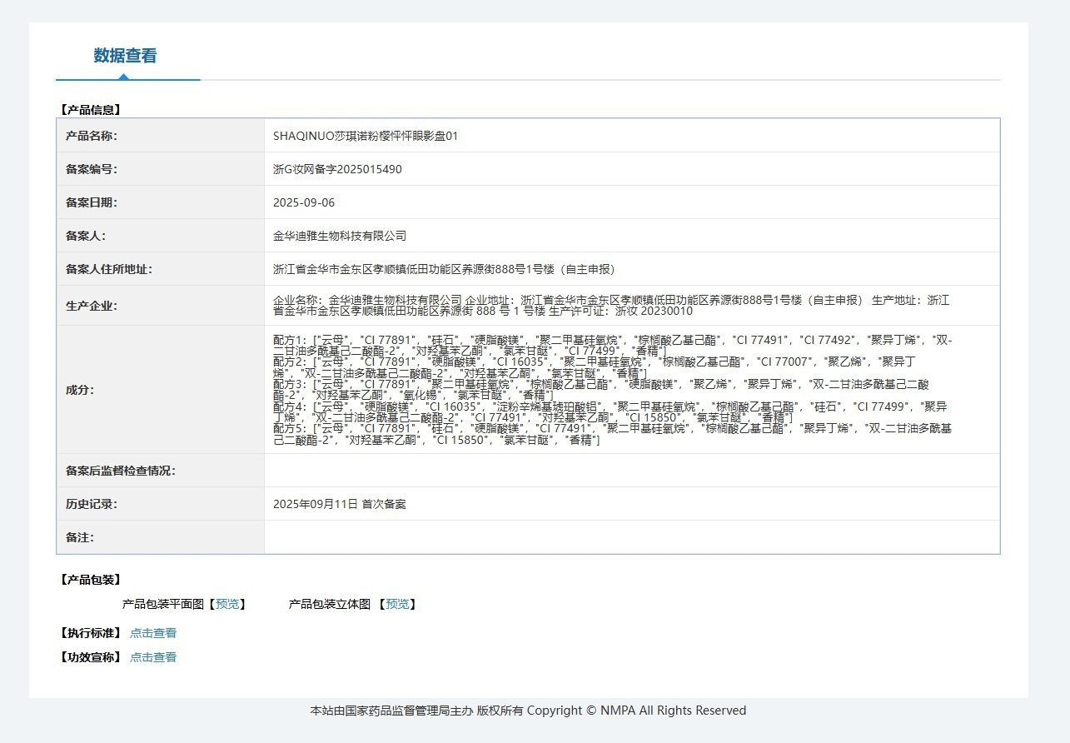Click the 备案人 company name 金华迪雅生物科技有限公司

point(340,236)
